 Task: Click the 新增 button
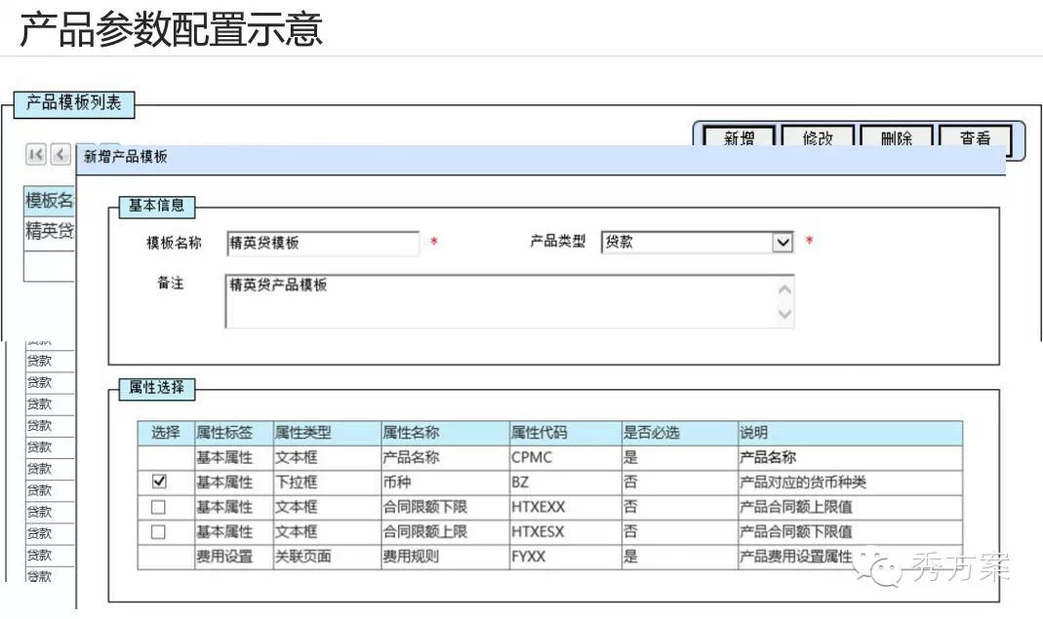739,137
